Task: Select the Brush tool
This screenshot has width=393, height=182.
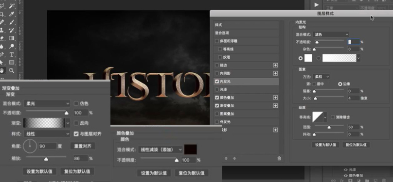Action: coord(12,22)
